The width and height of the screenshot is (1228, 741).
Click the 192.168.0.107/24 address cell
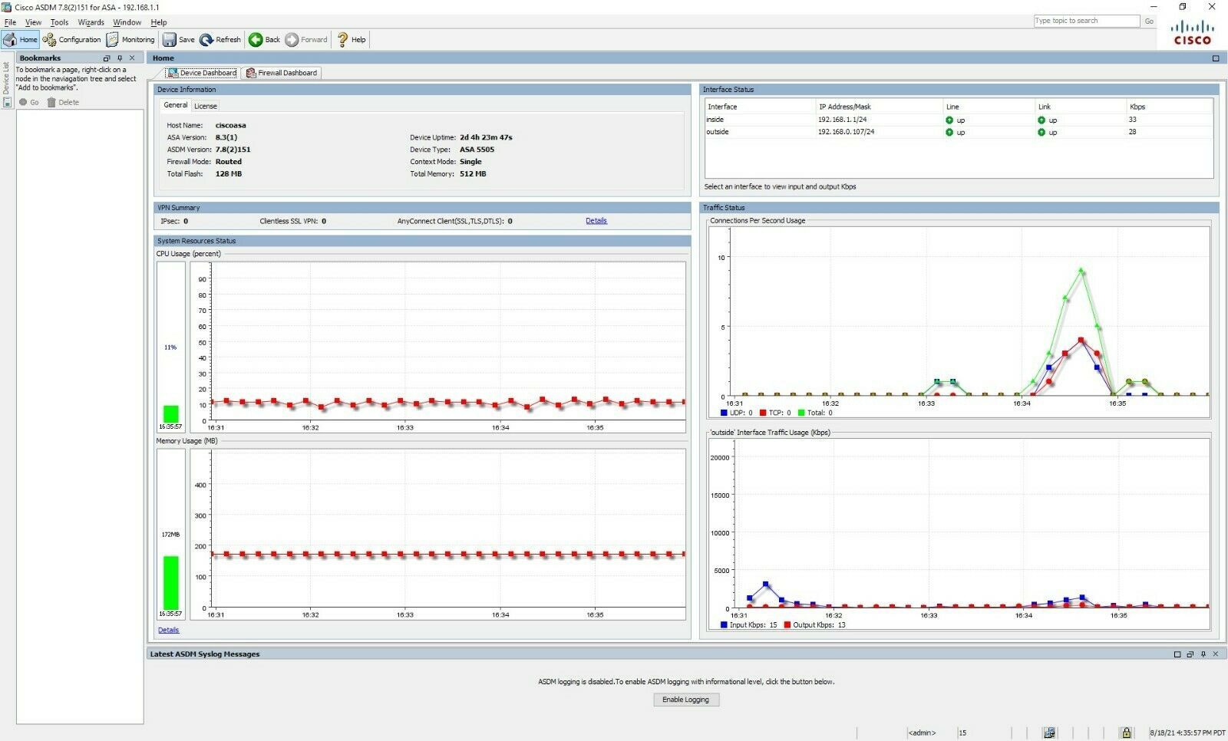pos(846,132)
